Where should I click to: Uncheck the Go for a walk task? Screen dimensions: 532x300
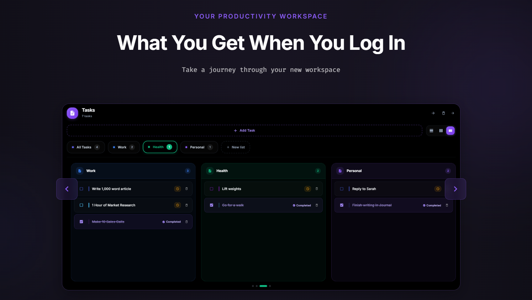tap(212, 205)
